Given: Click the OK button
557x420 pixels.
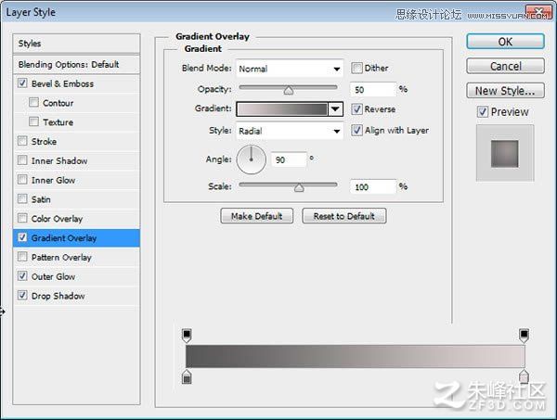Looking at the screenshot, I should click(505, 42).
